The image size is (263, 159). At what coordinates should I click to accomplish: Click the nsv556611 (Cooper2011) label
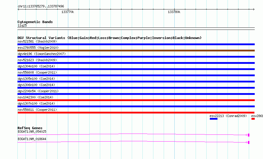point(37,110)
